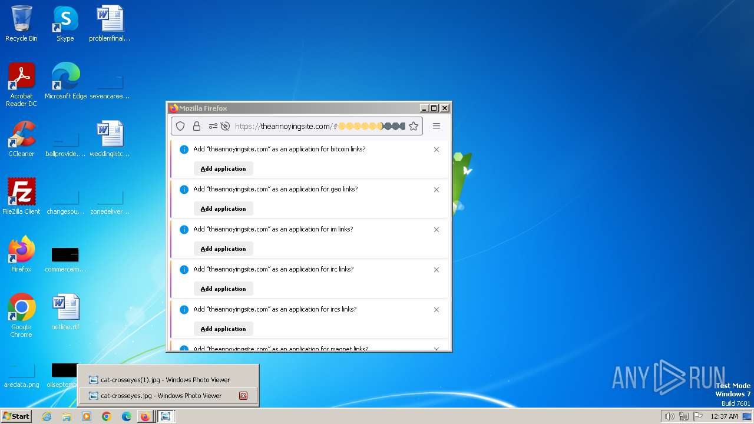The image size is (754, 424).
Task: Select the commerceim desktop file
Action: click(x=65, y=259)
